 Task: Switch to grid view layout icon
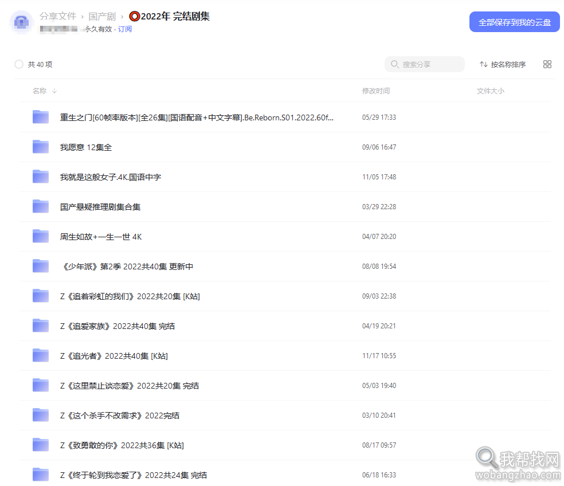point(547,64)
